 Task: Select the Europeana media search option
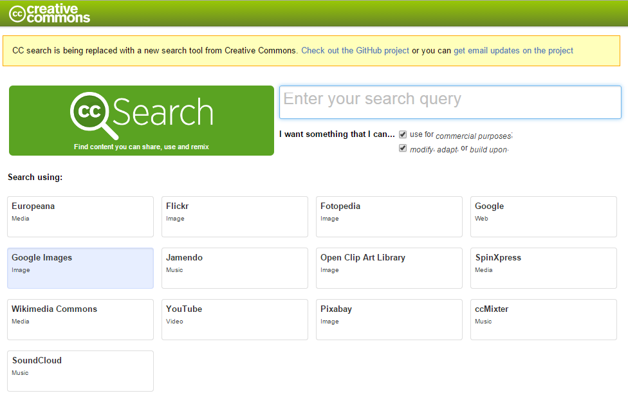click(80, 217)
